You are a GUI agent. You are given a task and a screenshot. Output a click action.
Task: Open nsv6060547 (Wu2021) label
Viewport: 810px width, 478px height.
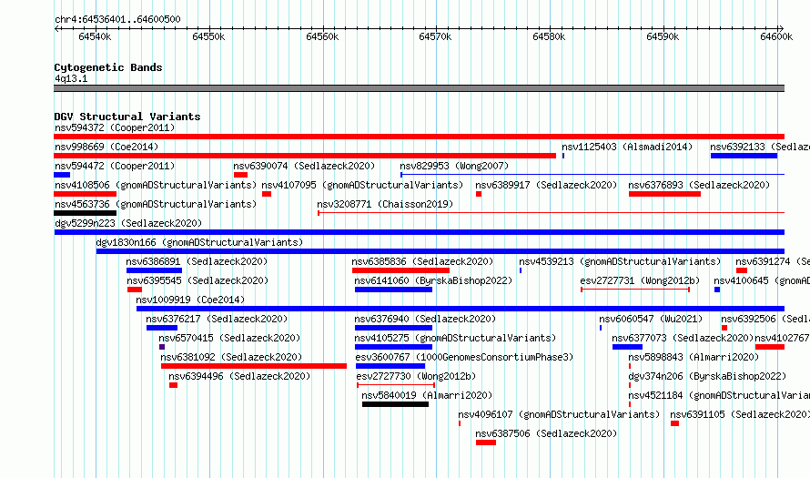pos(651,319)
